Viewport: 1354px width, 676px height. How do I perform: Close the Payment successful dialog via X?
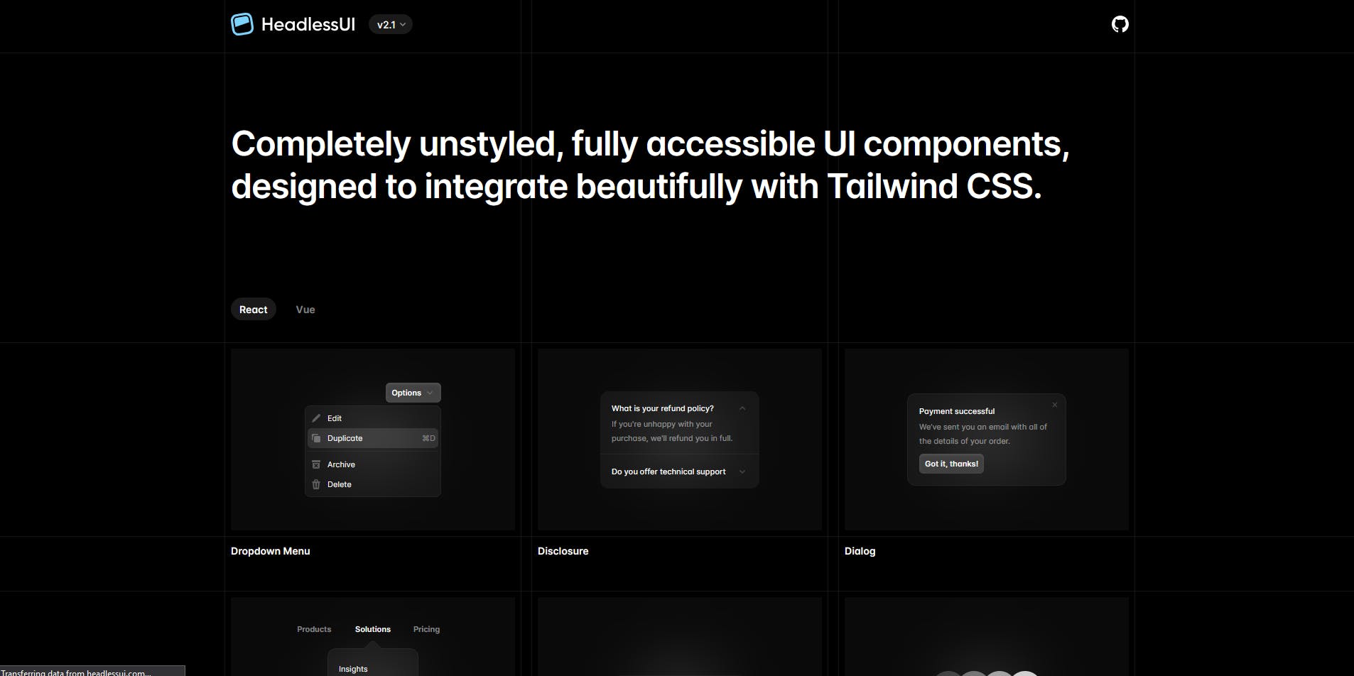coord(1054,405)
